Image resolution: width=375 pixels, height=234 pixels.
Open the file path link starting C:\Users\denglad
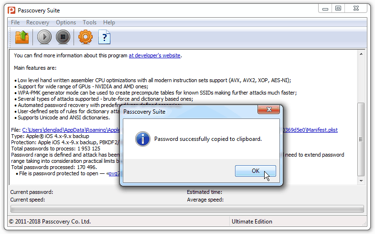[71, 130]
